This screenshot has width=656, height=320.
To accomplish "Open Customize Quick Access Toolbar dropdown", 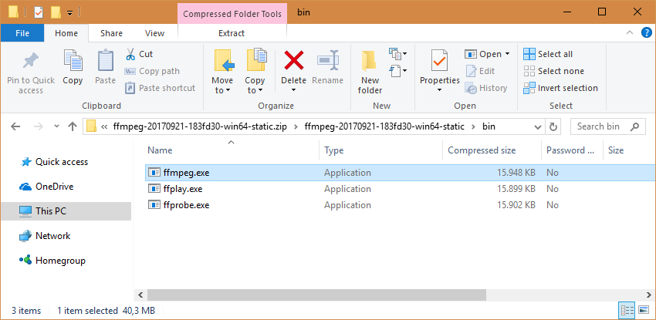I will tap(70, 13).
